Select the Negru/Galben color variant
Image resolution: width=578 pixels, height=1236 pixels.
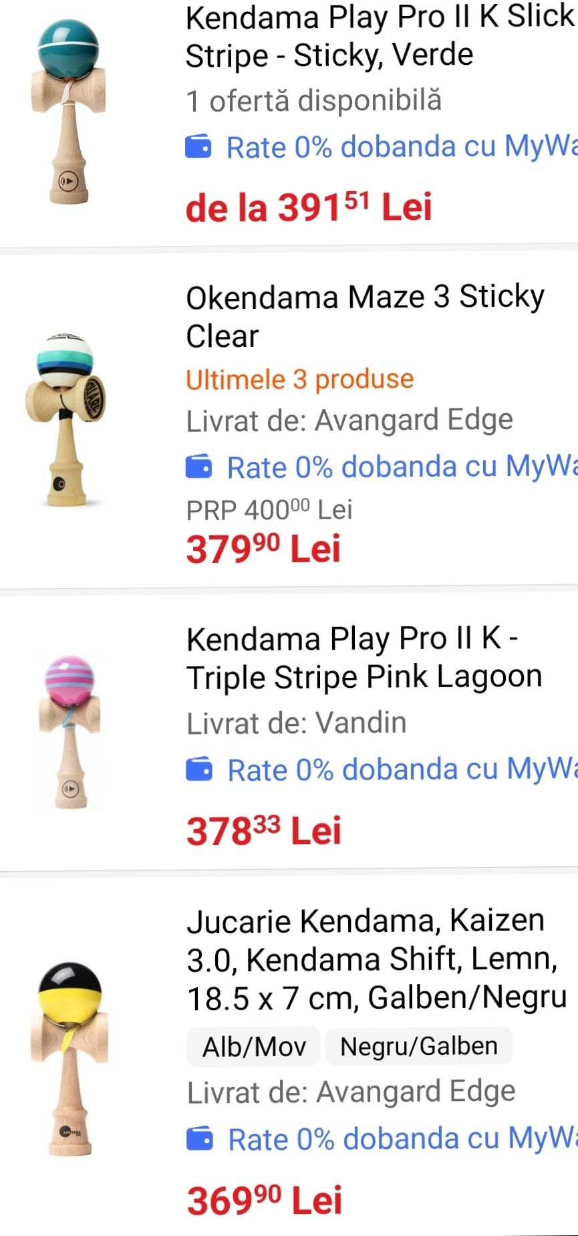coord(419,1046)
